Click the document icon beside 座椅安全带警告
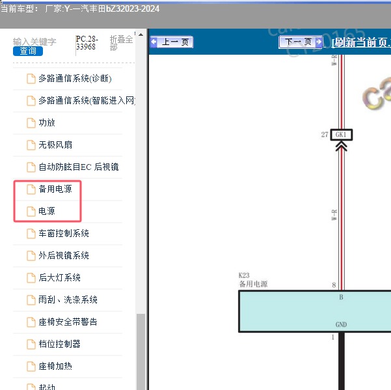 pyautogui.click(x=31, y=322)
